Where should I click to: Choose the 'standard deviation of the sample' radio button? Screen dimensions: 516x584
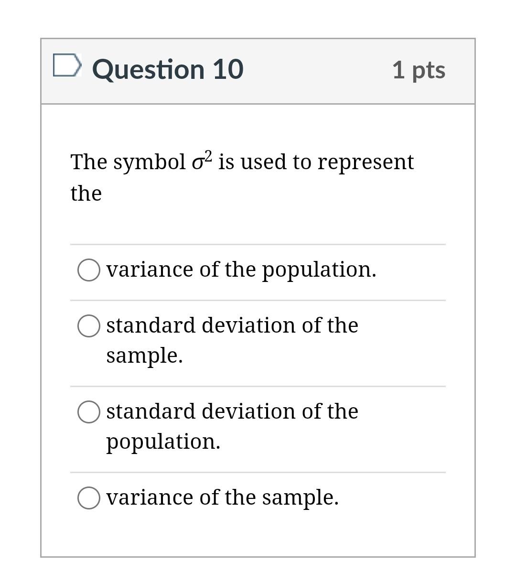point(89,325)
